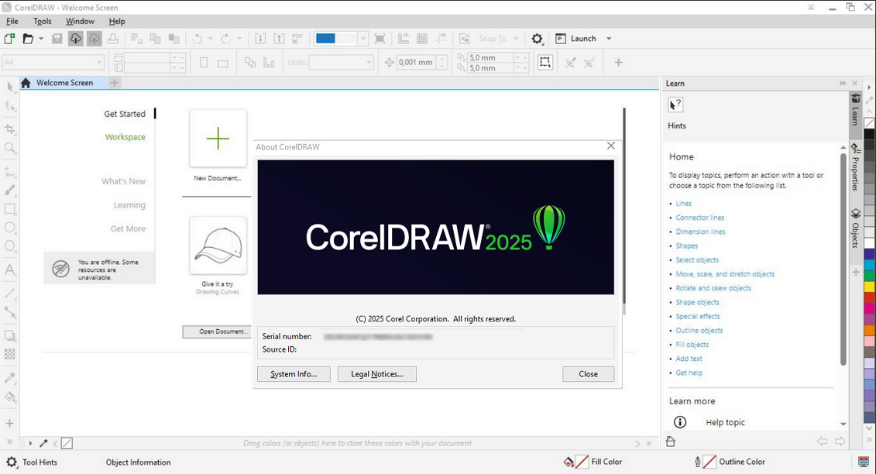Switch to the What's New section
876x474 pixels.
pyautogui.click(x=123, y=181)
